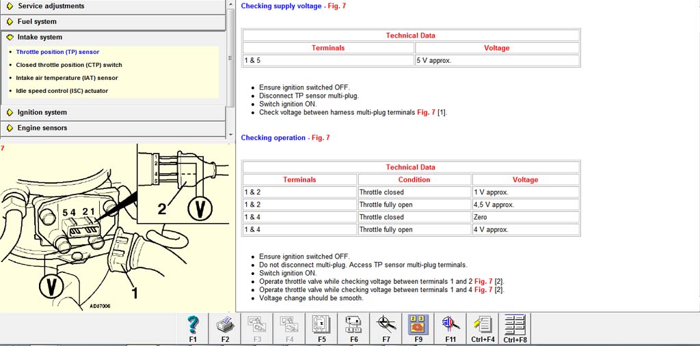Viewport: 700px width, 346px height.
Task: Open help with the F1 question mark icon
Action: coord(193,328)
